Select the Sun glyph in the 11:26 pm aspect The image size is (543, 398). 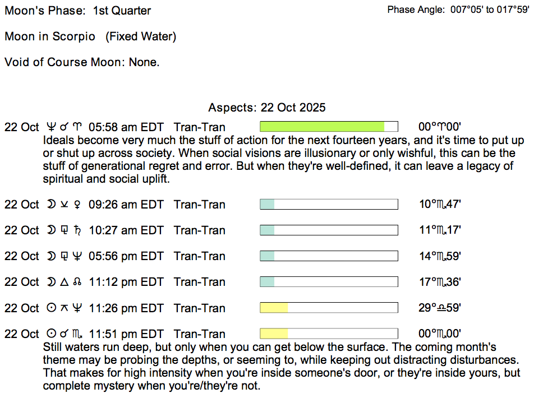(x=51, y=308)
